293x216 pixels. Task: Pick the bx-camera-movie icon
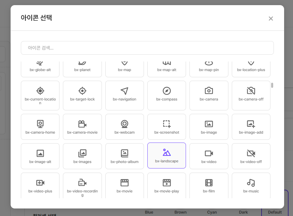[x=82, y=126]
